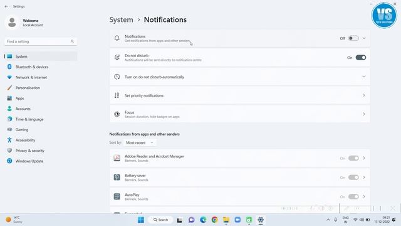This screenshot has width=401, height=226.
Task: Open the Sort by Most recent dropdown
Action: point(140,143)
